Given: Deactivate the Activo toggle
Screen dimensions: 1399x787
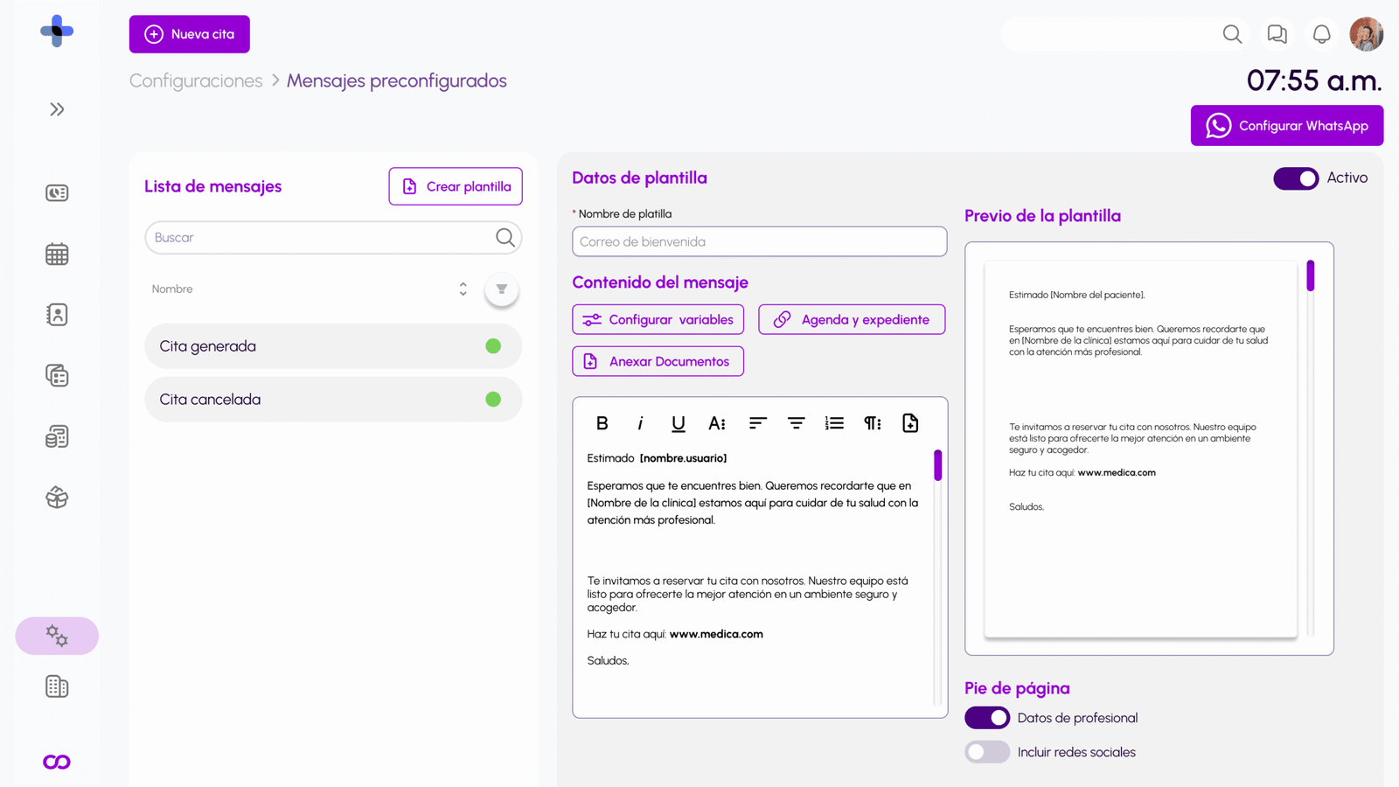Looking at the screenshot, I should (x=1296, y=178).
